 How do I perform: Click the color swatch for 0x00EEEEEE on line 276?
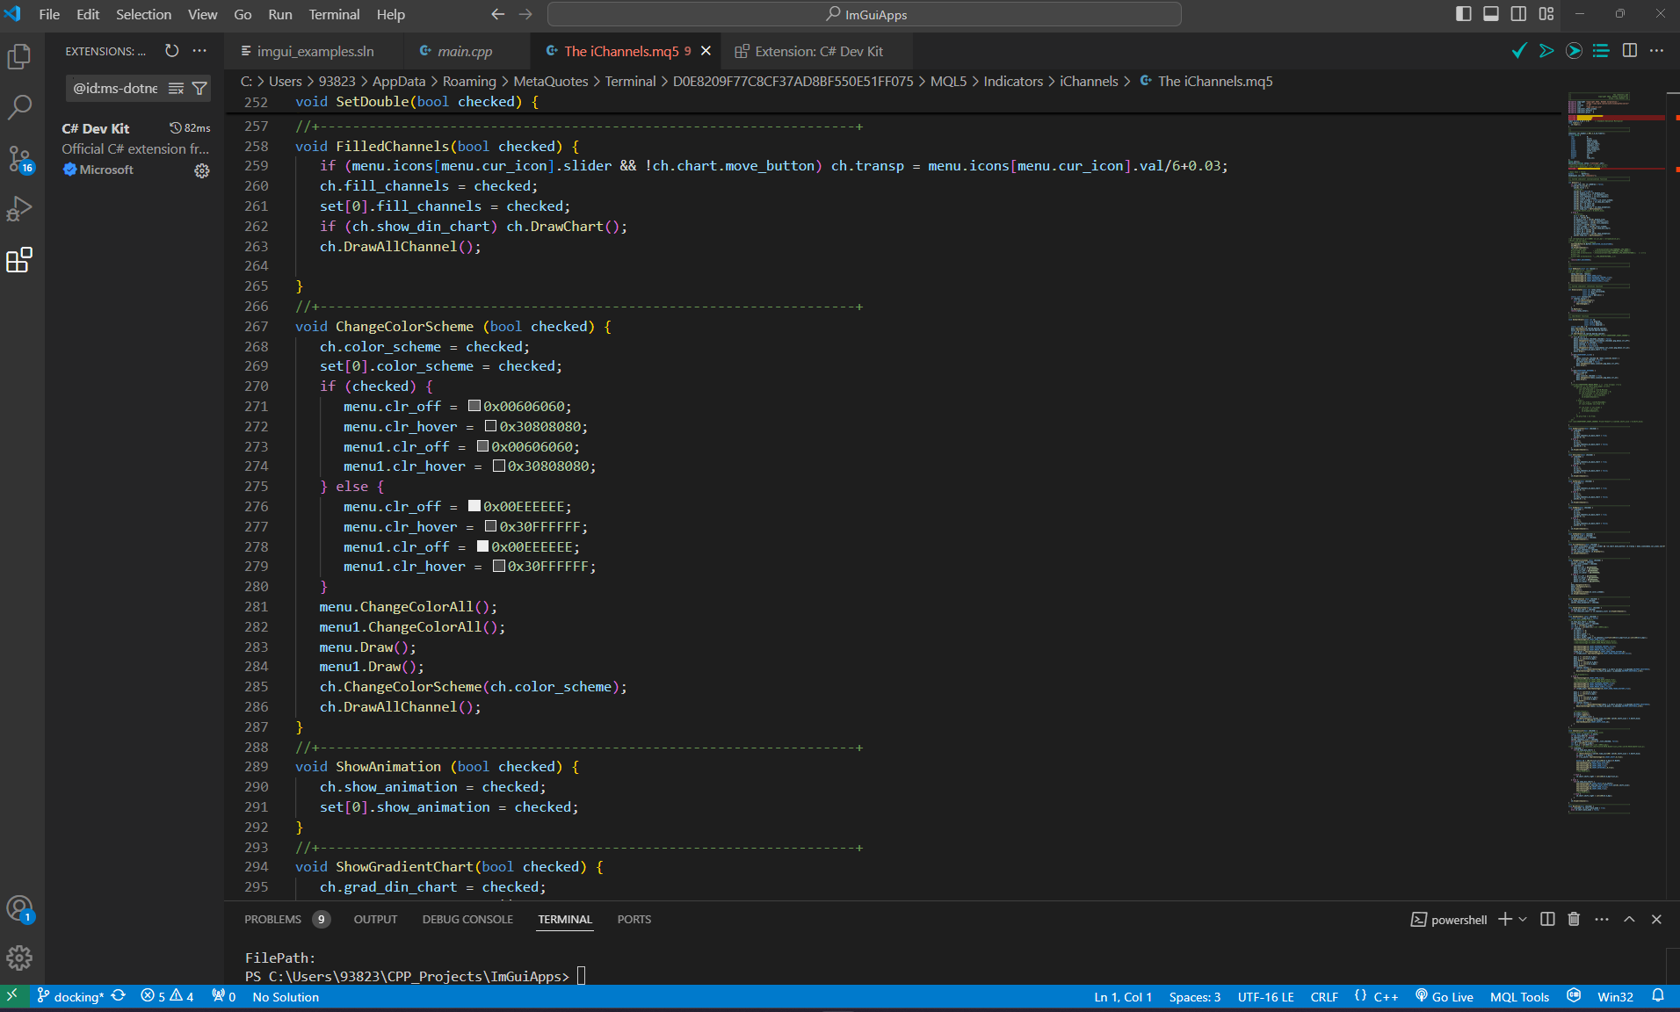tap(474, 506)
